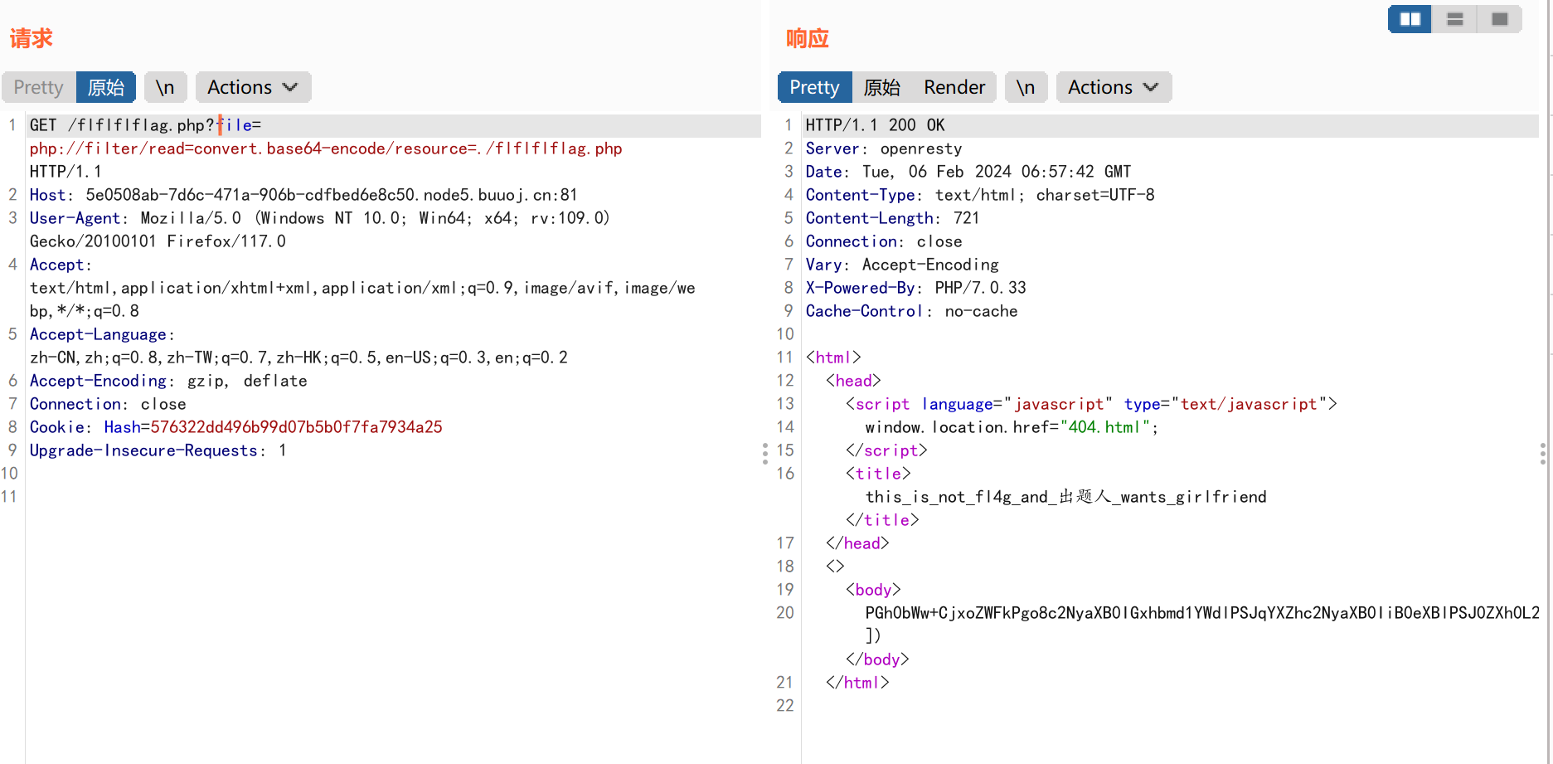Click the script language="javascript" tag line

1091,404
